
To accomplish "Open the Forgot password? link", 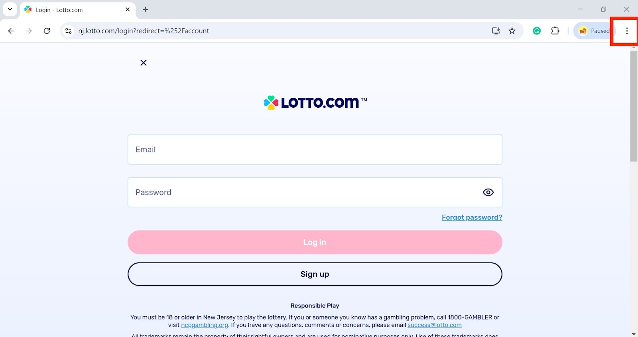I will tap(472, 217).
